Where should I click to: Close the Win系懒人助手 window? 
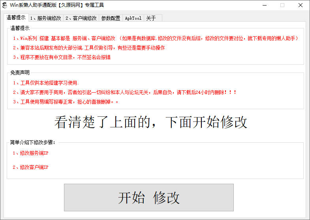(x=301, y=5)
